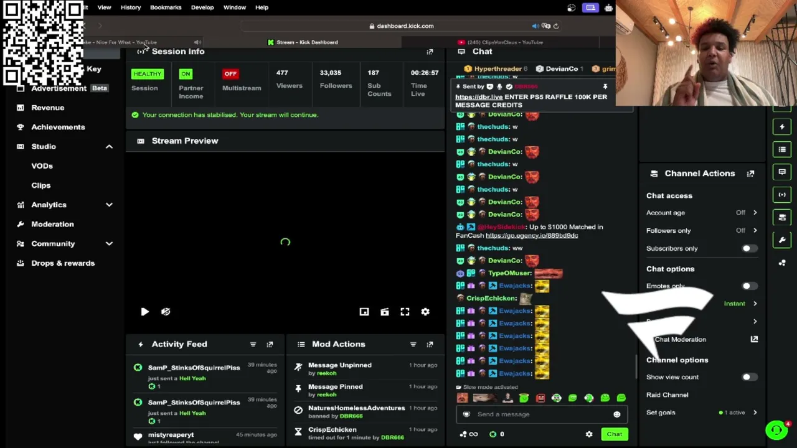
Task: Pop out the Mod Actions panel
Action: (x=430, y=344)
